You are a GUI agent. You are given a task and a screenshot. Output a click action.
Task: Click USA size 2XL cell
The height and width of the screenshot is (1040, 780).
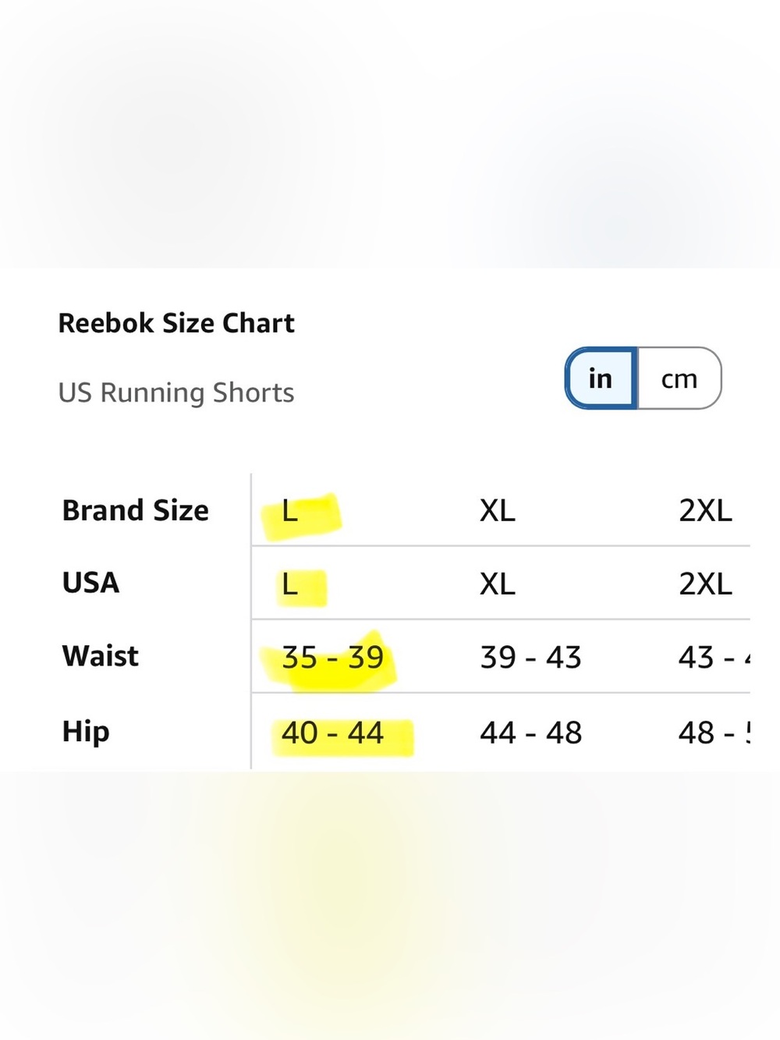coord(706,584)
